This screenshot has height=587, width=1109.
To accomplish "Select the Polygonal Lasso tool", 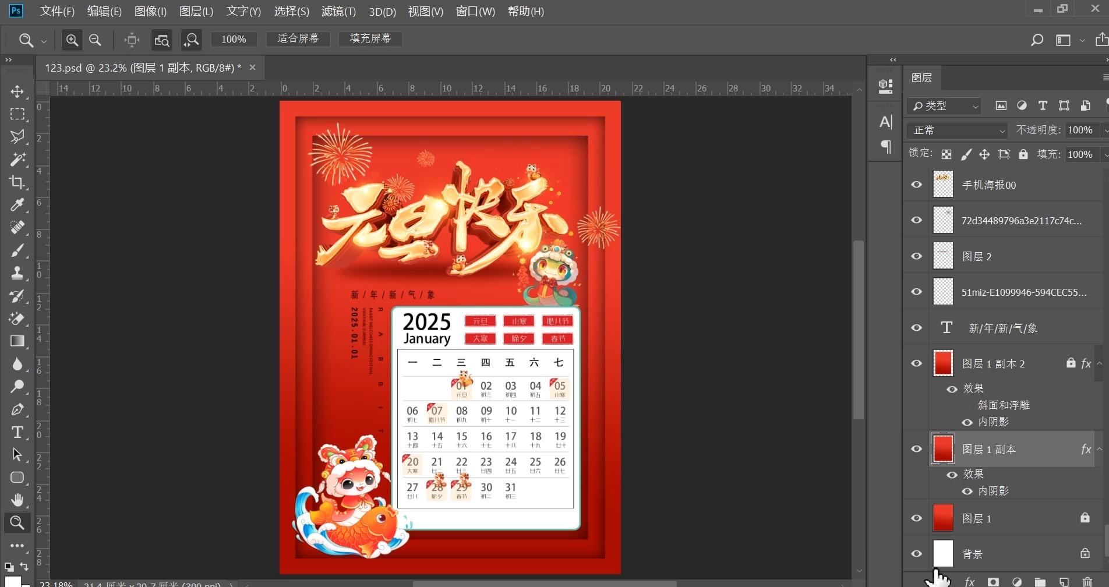I will pyautogui.click(x=17, y=137).
